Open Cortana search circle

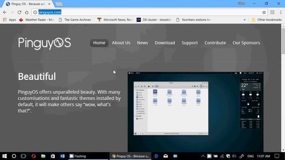14,156
